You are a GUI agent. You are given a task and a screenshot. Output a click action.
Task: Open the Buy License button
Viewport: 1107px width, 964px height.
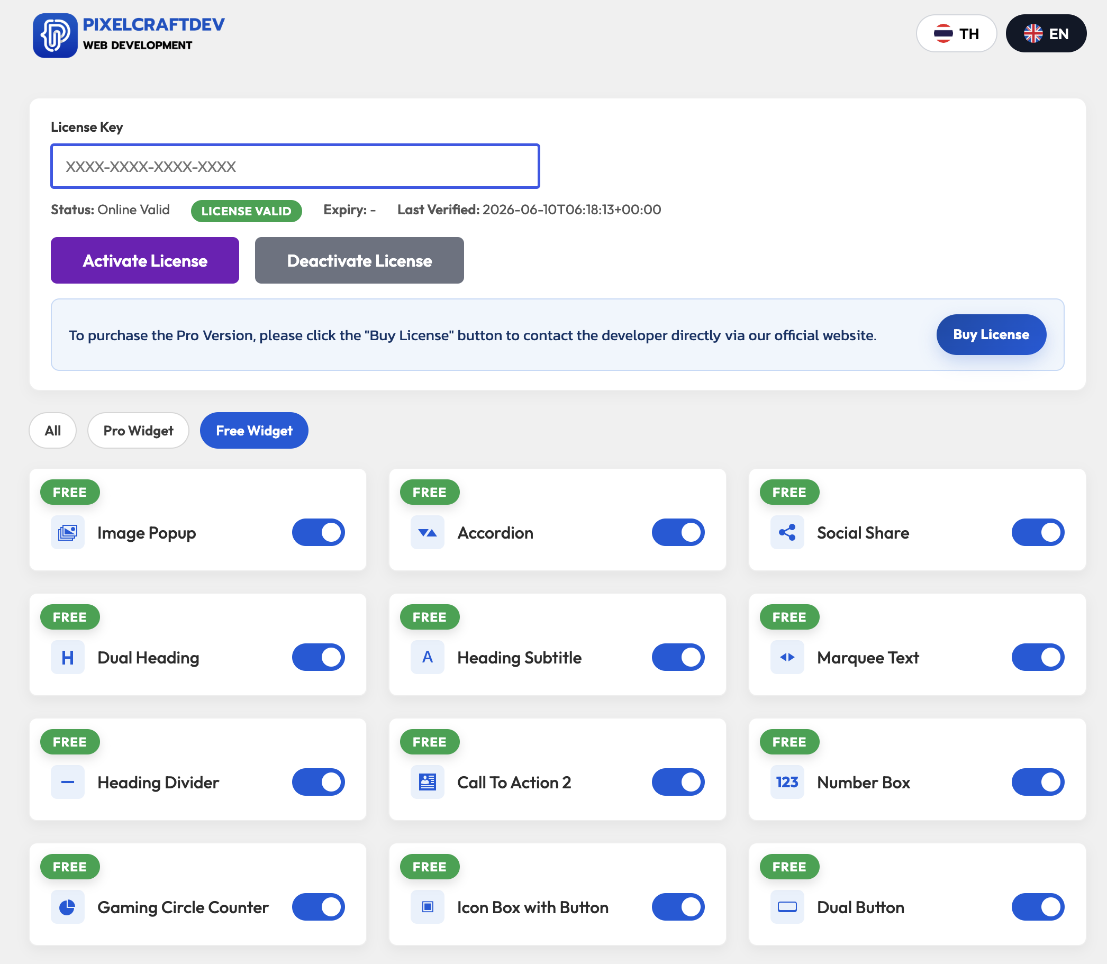pyautogui.click(x=991, y=334)
